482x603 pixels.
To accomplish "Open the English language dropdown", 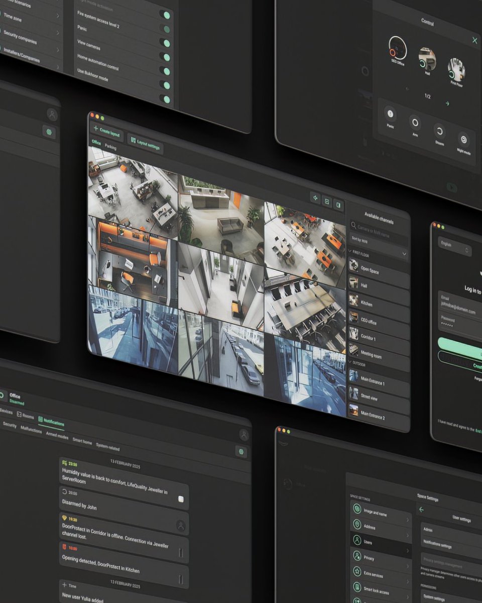I will pyautogui.click(x=454, y=248).
